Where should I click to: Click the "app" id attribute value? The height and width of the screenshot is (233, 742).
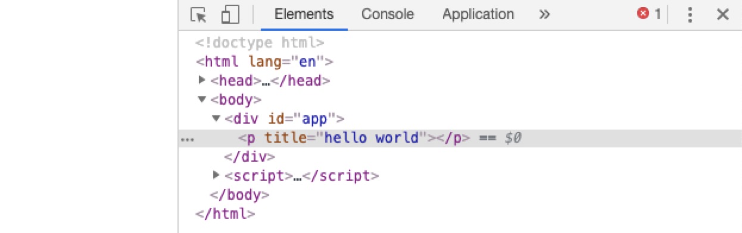pos(315,119)
